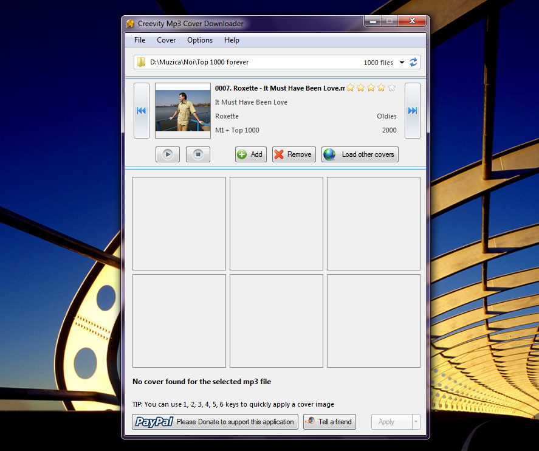The width and height of the screenshot is (539, 451).
Task: Click the disabled Apply button
Action: pos(391,422)
